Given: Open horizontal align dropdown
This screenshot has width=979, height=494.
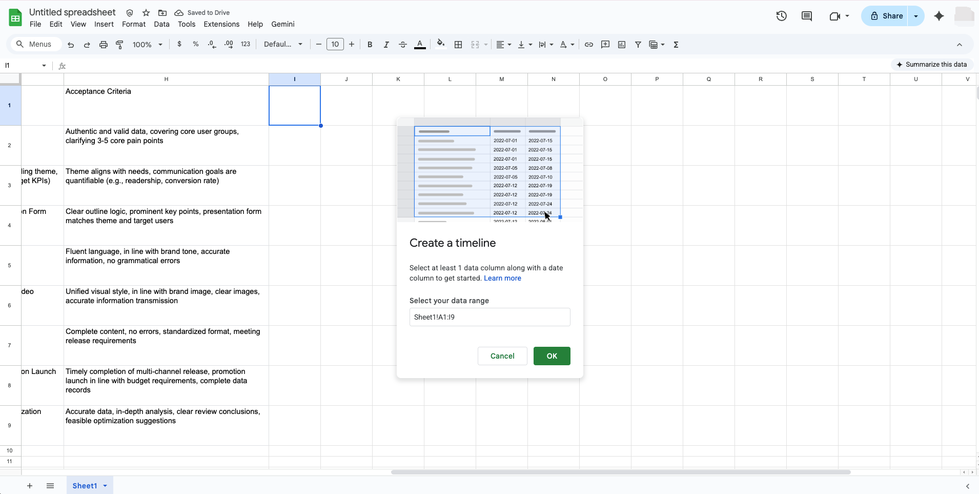Looking at the screenshot, I should [504, 45].
